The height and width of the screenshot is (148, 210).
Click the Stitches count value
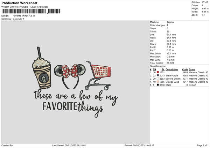pyautogui.click(x=205, y=2)
